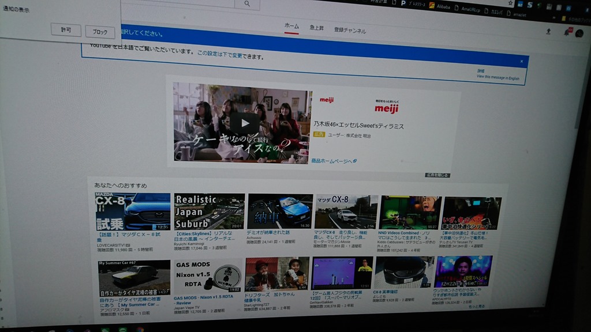Viewport: 591px width, 332px height.
Task: Open the Realistic Japan Suburb thumbnail
Action: point(209,211)
